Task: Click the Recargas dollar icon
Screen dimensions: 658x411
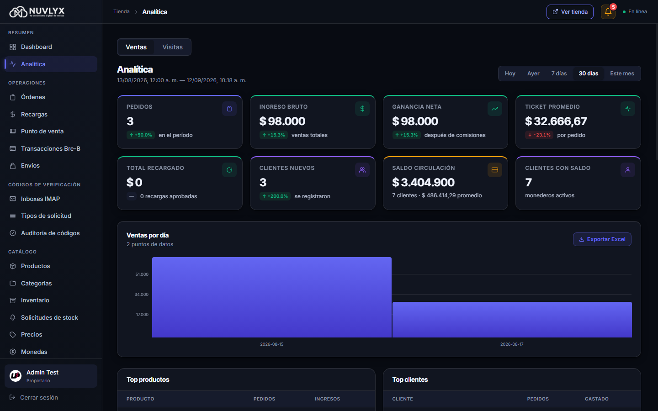Action: (x=13, y=114)
